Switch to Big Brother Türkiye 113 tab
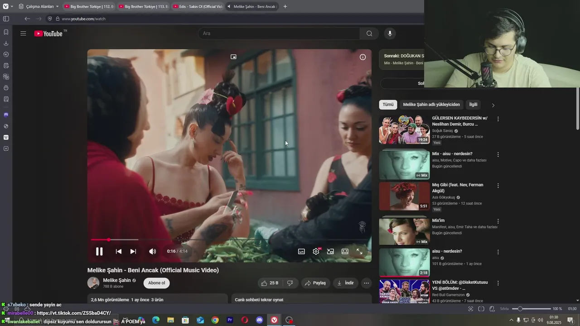 tap(143, 6)
